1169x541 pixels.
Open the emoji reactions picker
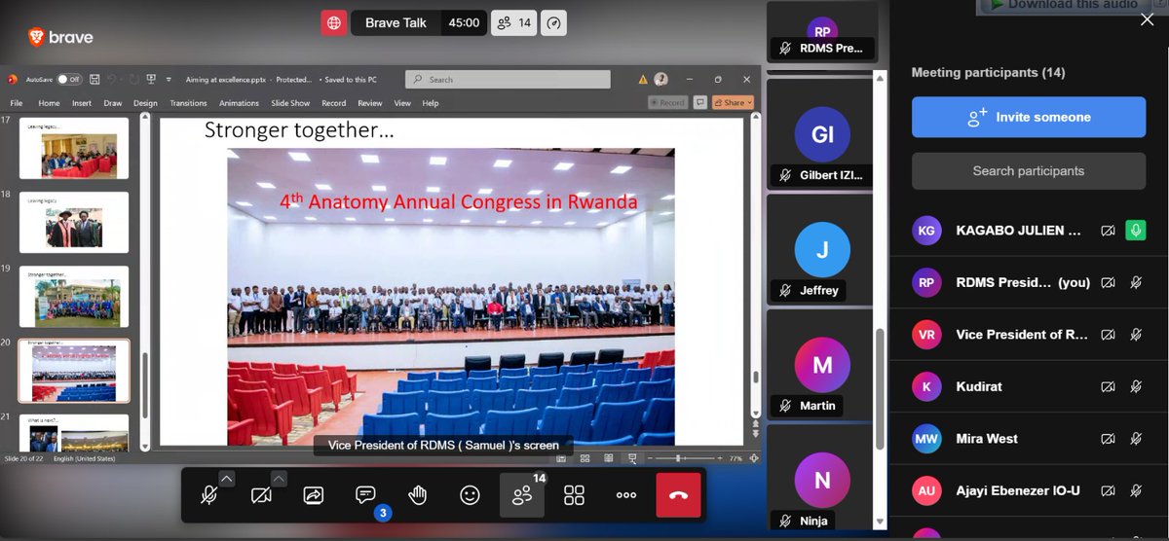(470, 495)
